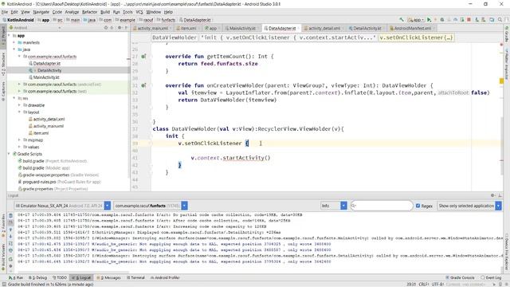Click Scroll from Source target icon in Project panel
The image size is (510, 287).
(x=106, y=28)
